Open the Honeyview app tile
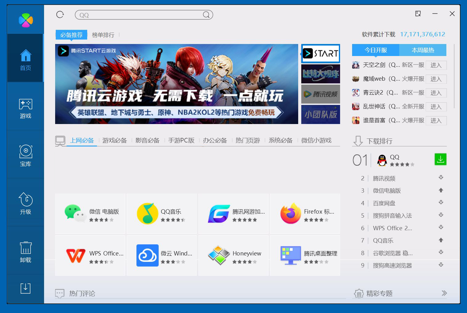The width and height of the screenshot is (467, 313). [233, 255]
